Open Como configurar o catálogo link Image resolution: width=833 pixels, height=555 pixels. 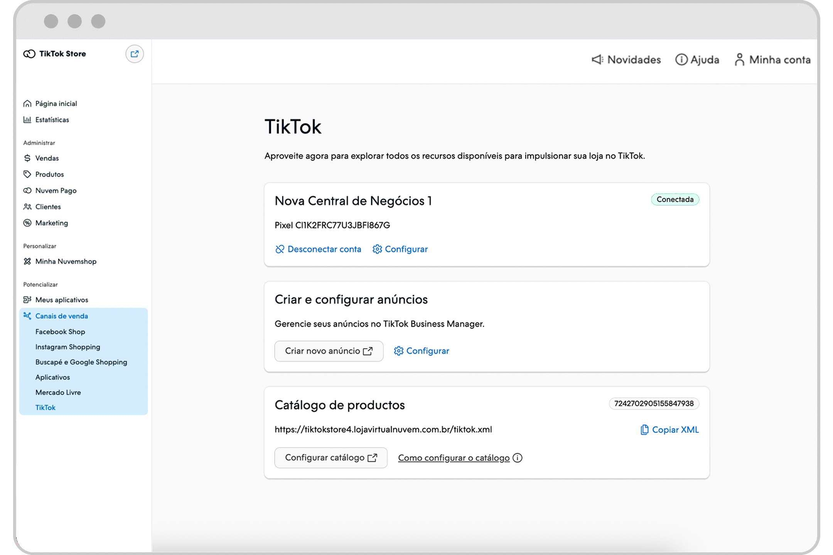click(454, 458)
